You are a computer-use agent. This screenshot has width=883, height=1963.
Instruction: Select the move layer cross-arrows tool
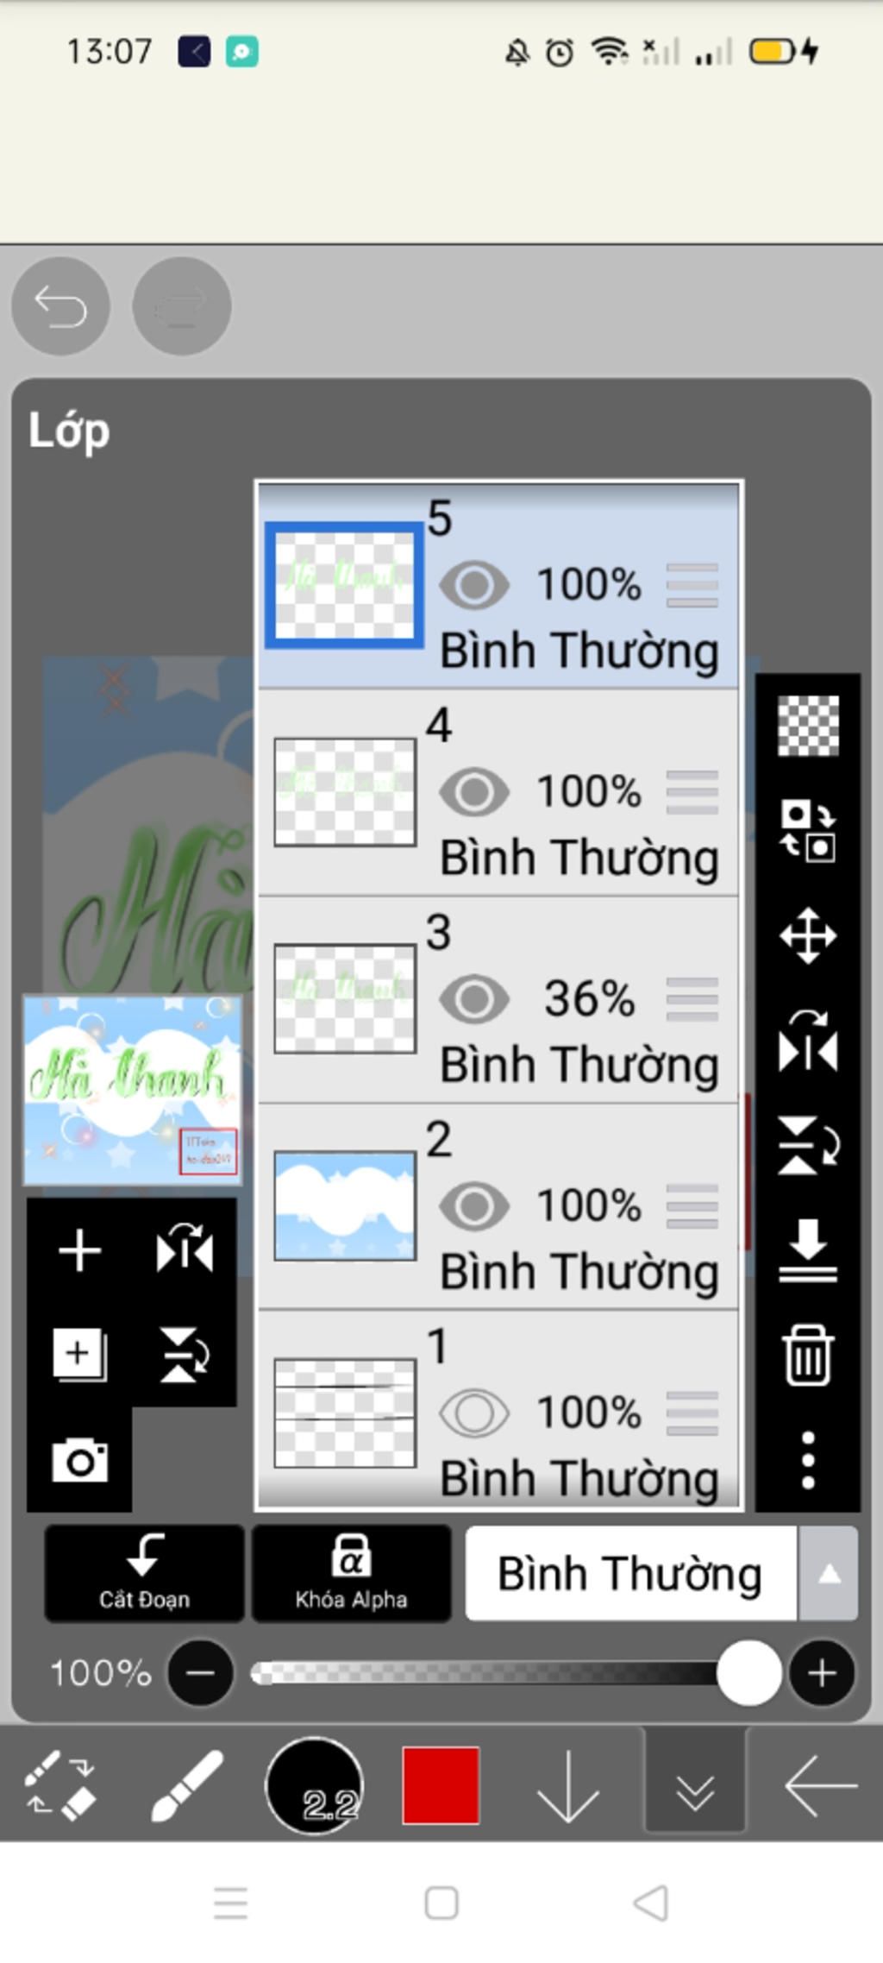click(x=807, y=935)
